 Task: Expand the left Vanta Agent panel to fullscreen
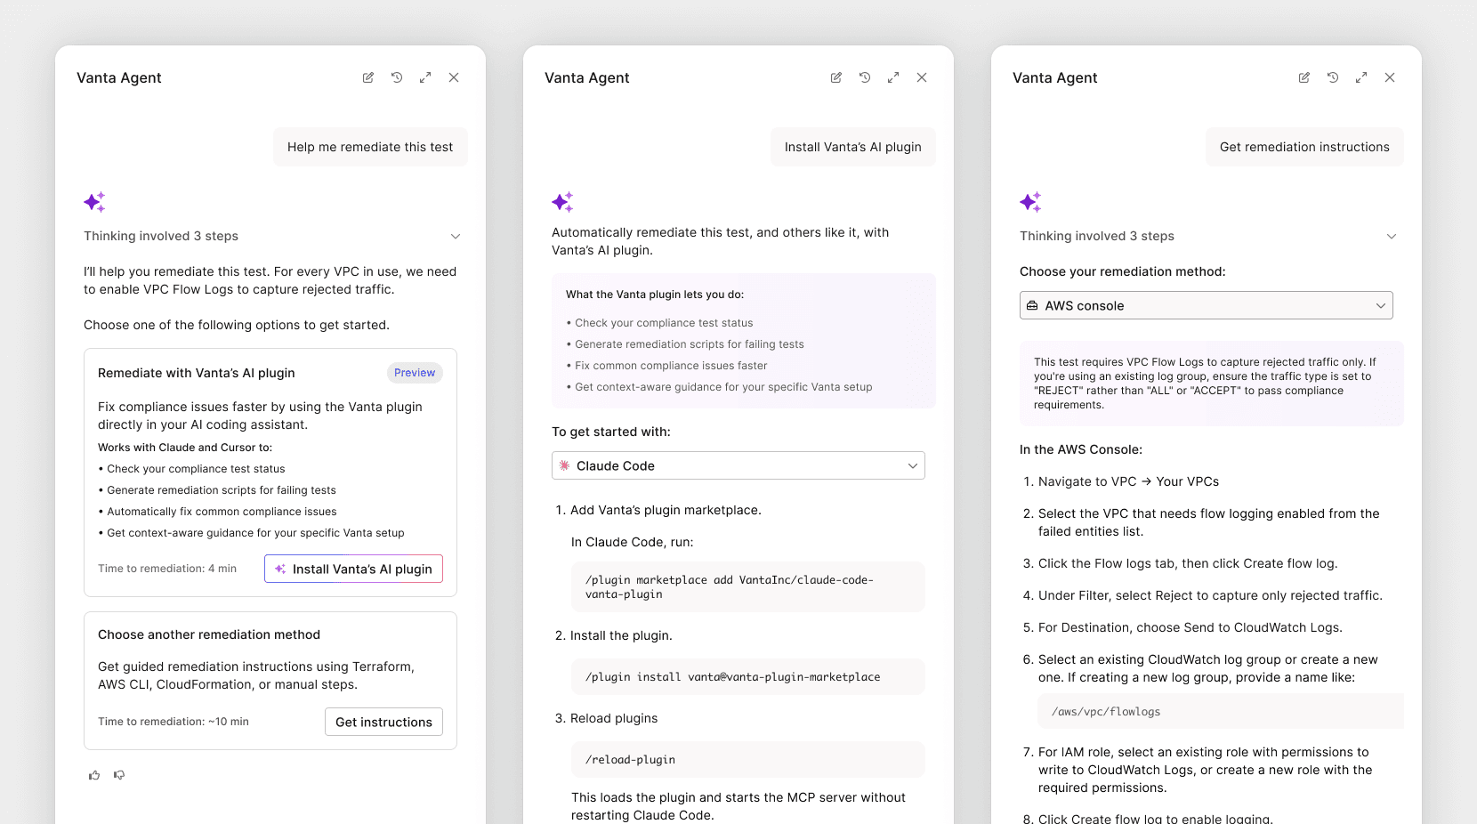[x=425, y=77]
